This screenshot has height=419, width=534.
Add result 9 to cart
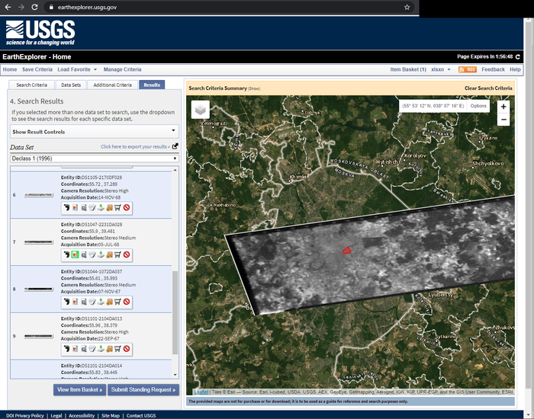pos(117,349)
